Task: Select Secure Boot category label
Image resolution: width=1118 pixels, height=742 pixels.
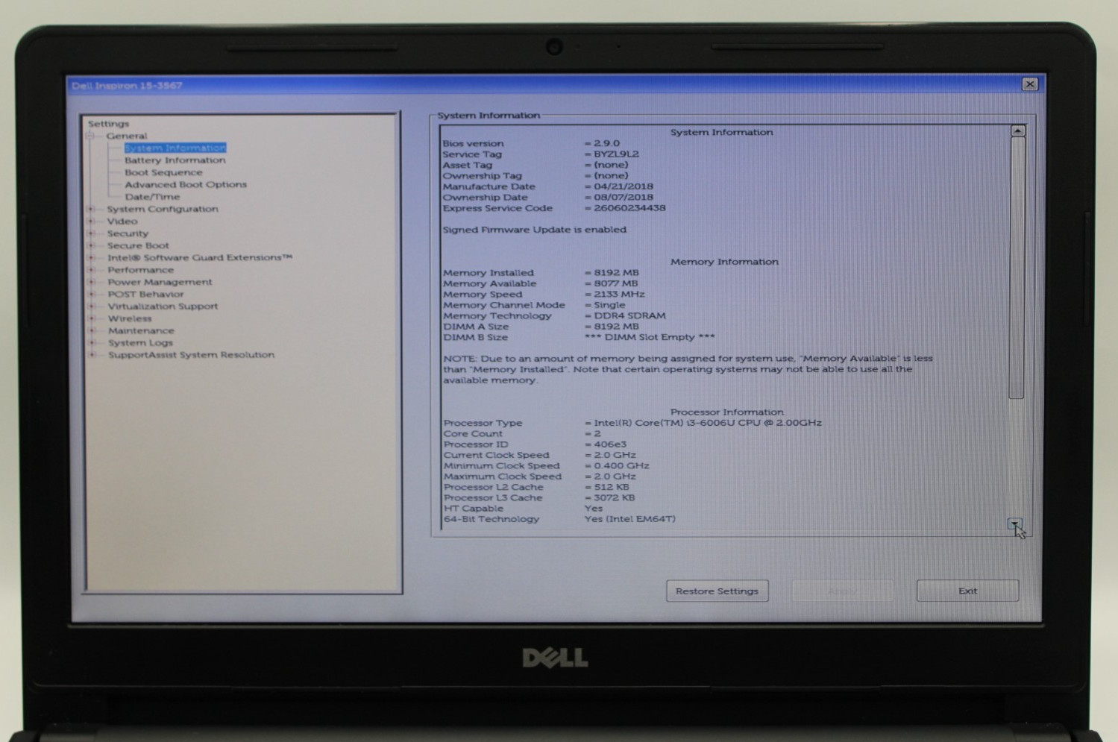Action: (x=138, y=245)
